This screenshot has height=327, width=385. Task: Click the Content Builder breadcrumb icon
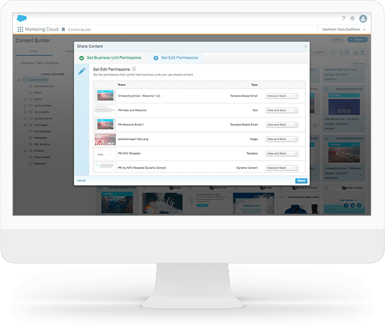pyautogui.click(x=63, y=29)
